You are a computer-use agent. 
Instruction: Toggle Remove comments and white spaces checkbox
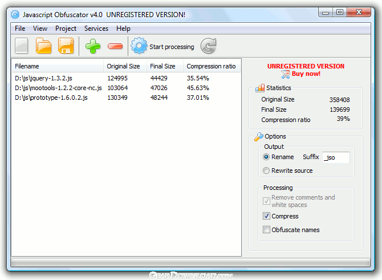point(266,201)
